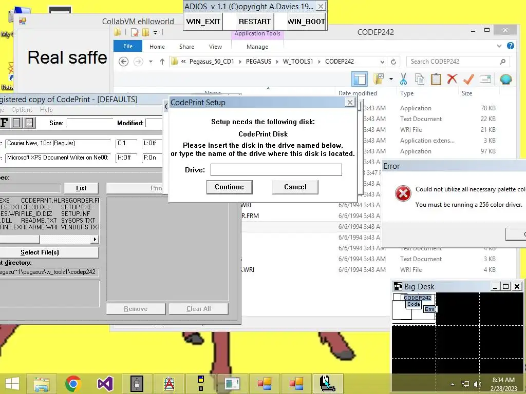
Task: Select VENDORS.TXT in the CodePrint file list
Action: click(80, 227)
